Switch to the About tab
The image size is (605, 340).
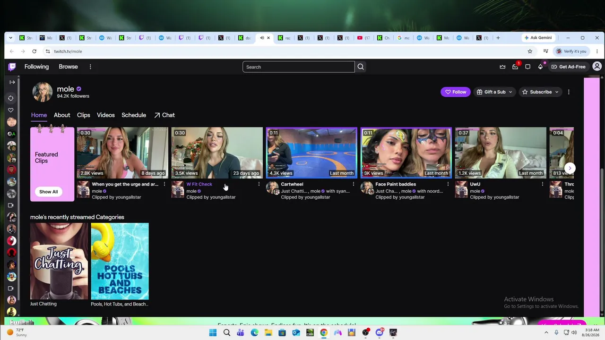[x=62, y=115]
